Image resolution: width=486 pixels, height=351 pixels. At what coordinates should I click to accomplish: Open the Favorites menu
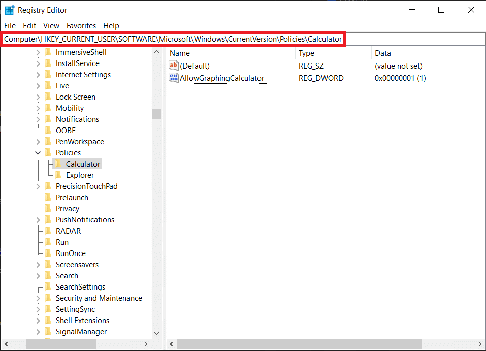pos(81,25)
